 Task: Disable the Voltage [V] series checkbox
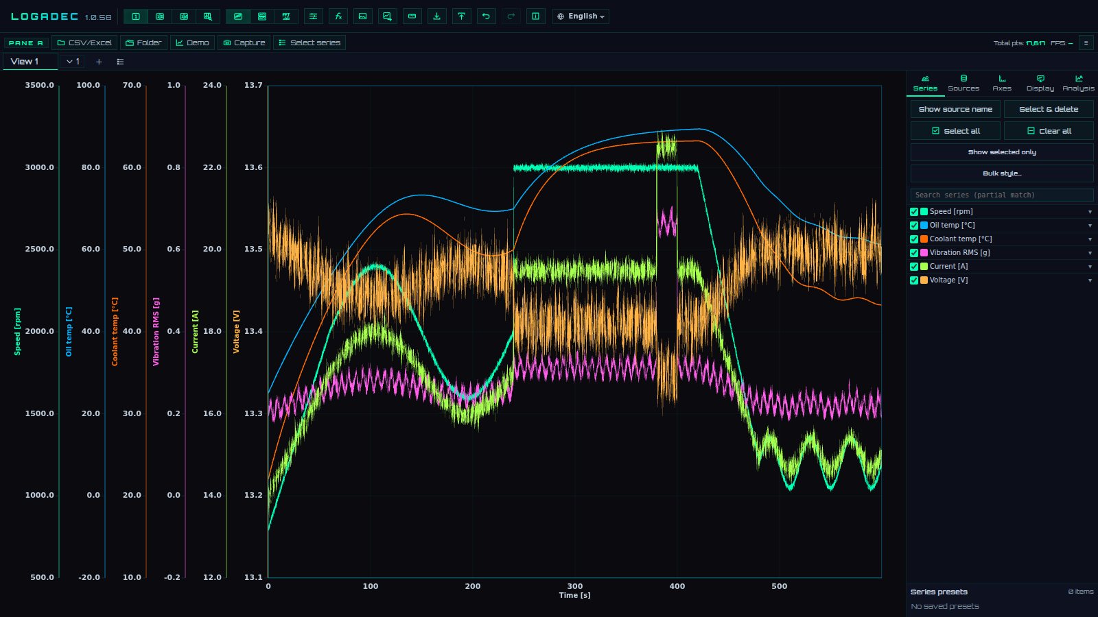click(914, 280)
